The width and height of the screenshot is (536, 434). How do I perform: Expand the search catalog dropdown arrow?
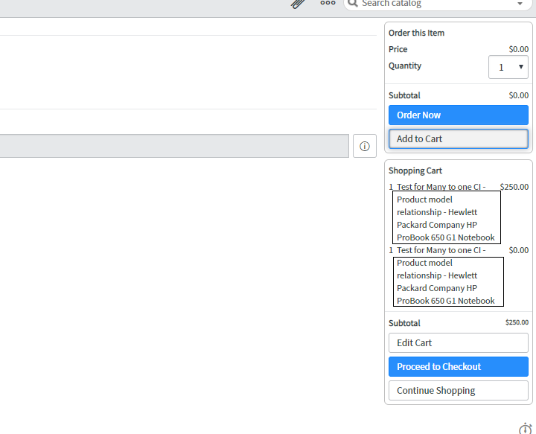click(520, 4)
